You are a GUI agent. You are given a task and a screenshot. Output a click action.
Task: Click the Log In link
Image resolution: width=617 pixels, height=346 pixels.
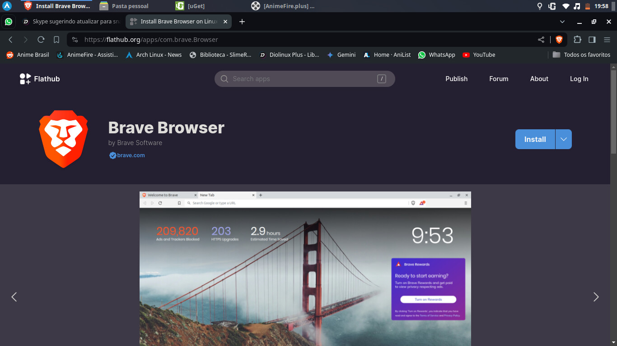(579, 79)
